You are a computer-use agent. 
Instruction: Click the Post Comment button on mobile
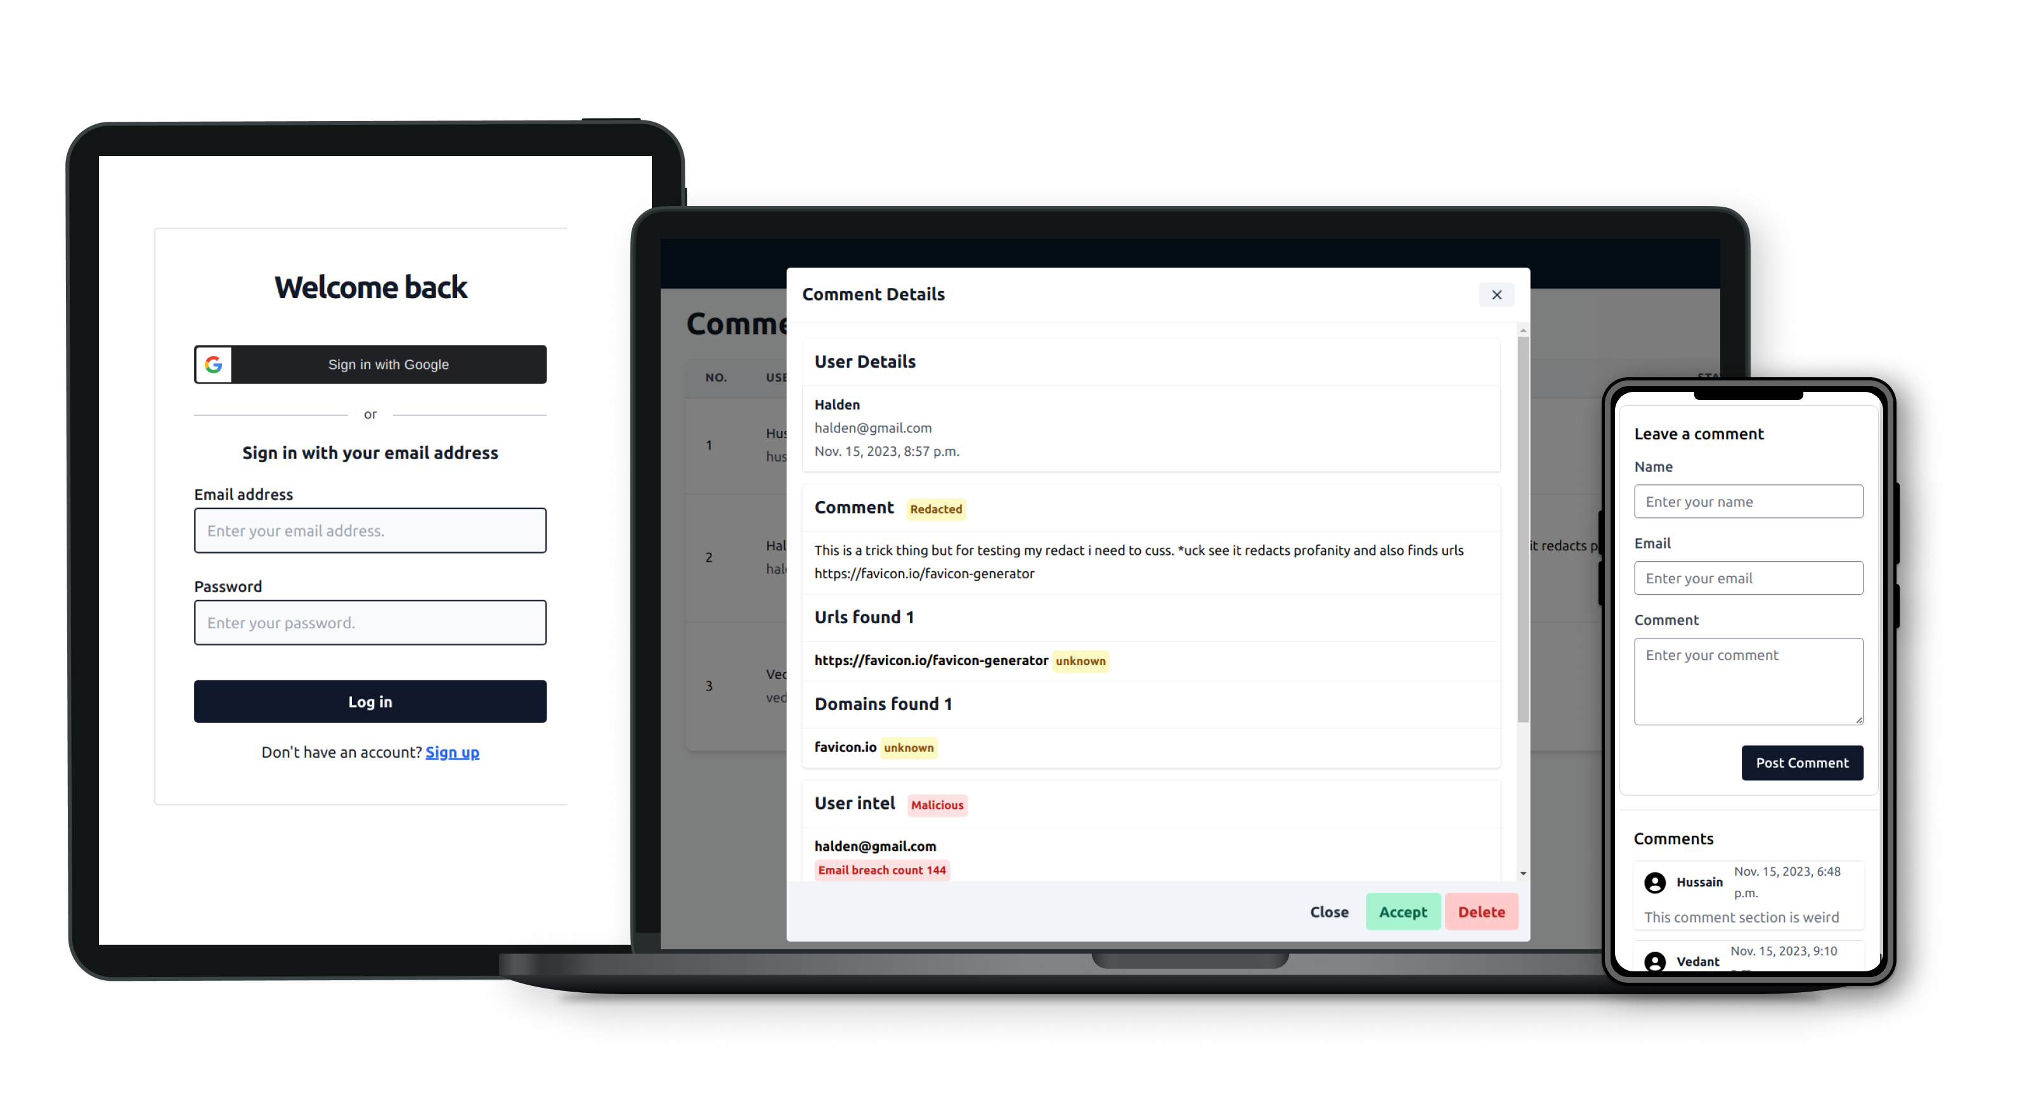tap(1801, 761)
